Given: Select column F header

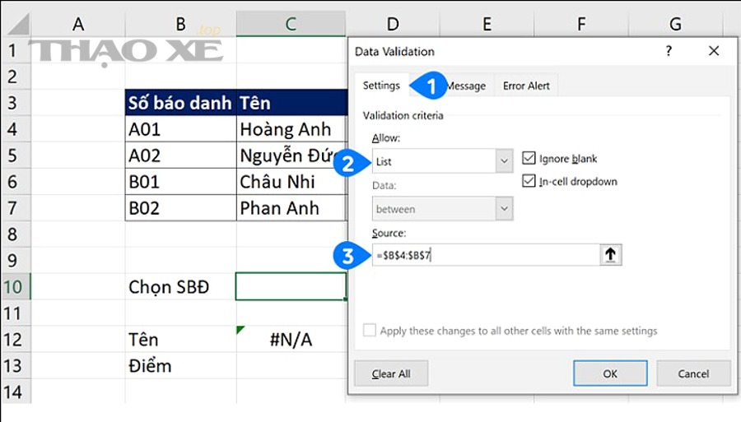Looking at the screenshot, I should tap(581, 24).
